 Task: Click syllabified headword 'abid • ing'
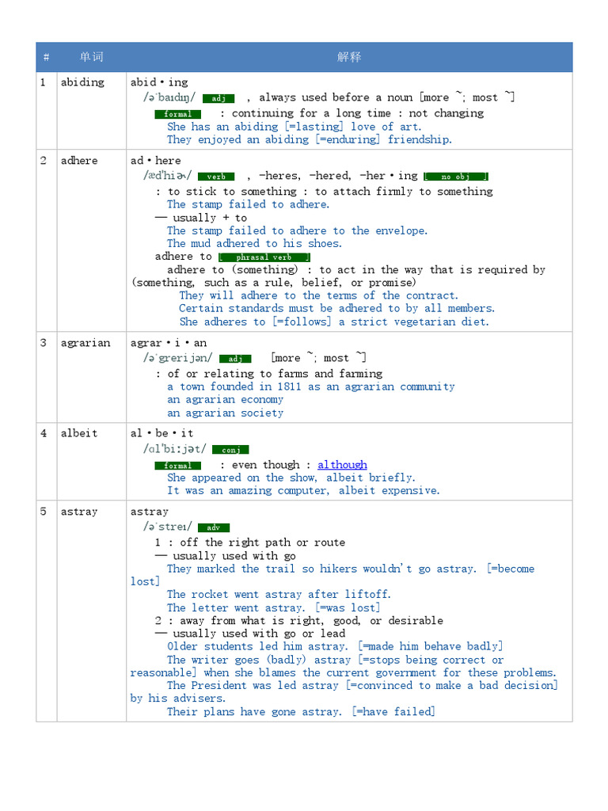tap(159, 82)
